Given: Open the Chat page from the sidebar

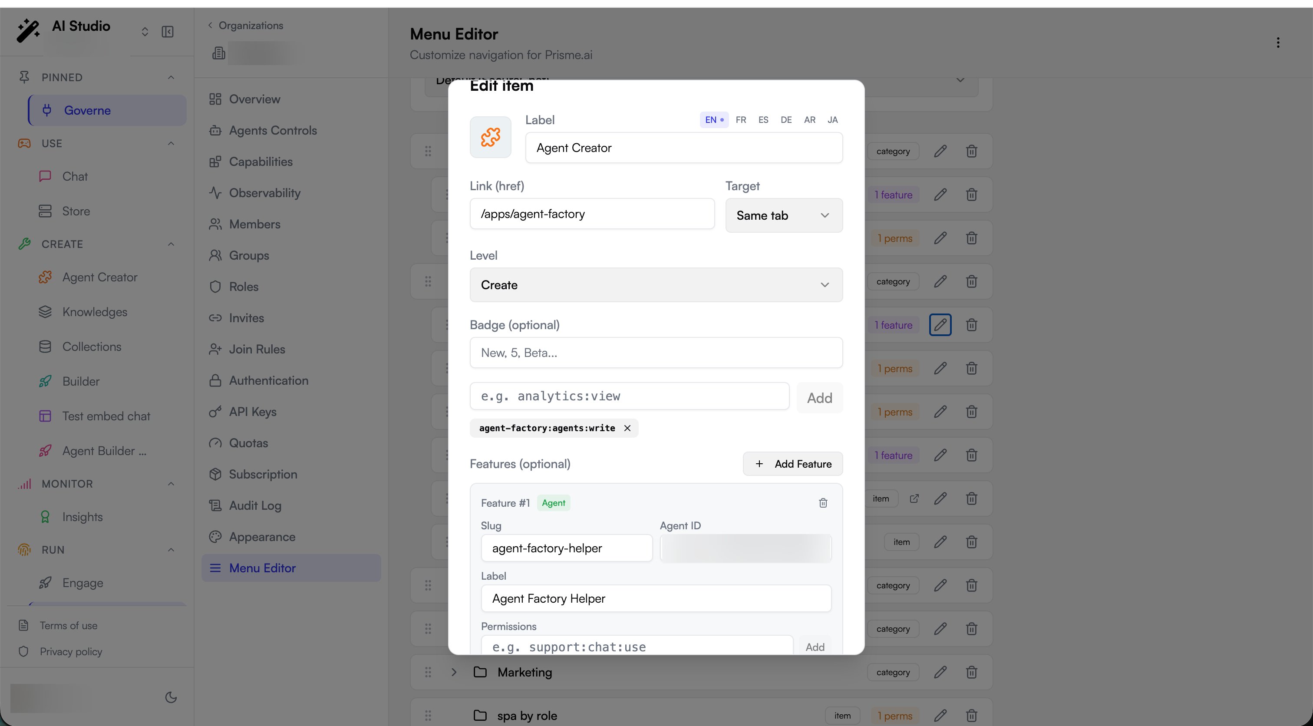Looking at the screenshot, I should 75,176.
